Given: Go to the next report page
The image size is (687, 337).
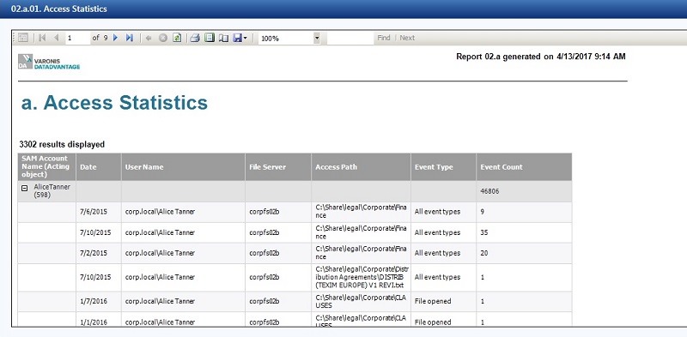Looking at the screenshot, I should click(x=116, y=38).
